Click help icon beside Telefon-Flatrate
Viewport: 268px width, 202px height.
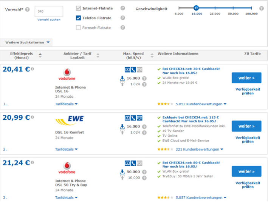[x=122, y=18]
